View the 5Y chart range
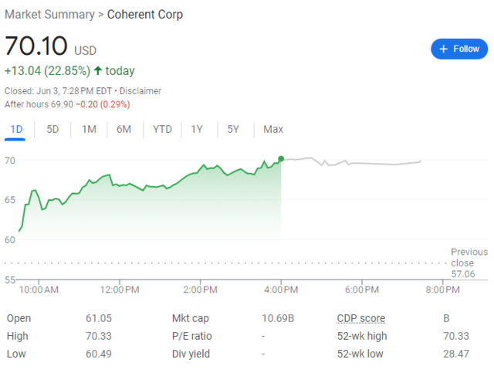 pyautogui.click(x=233, y=129)
